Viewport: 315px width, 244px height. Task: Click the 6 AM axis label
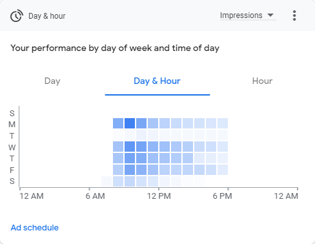tap(96, 196)
